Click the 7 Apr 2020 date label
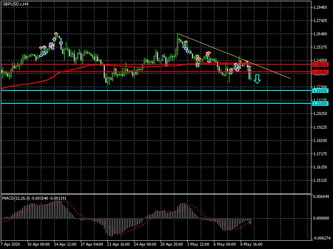 [x=11, y=244]
